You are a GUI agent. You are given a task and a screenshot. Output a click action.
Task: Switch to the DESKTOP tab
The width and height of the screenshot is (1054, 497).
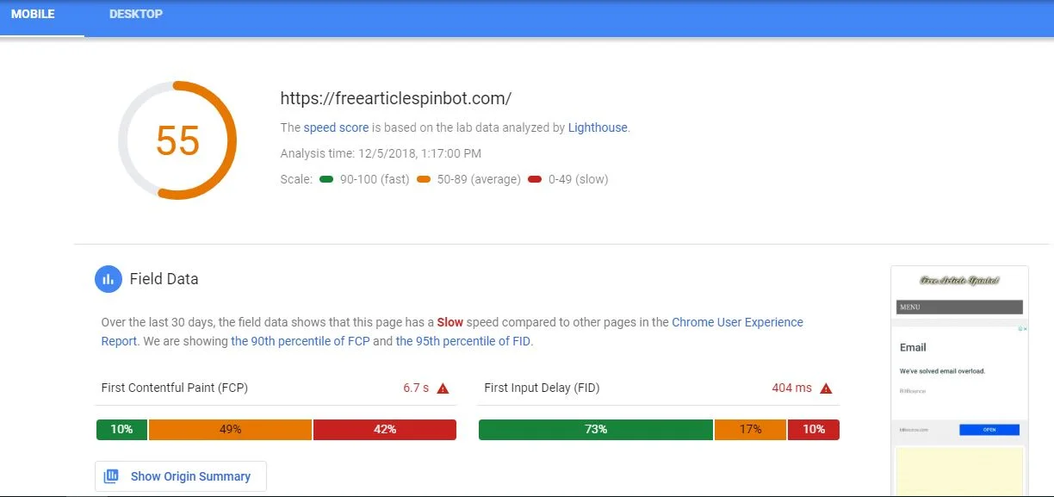(x=134, y=14)
